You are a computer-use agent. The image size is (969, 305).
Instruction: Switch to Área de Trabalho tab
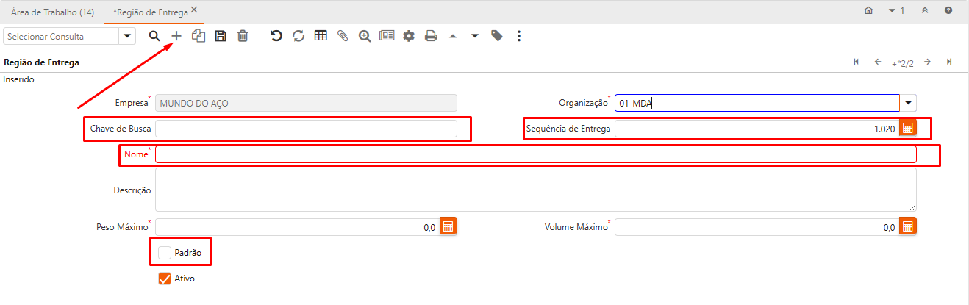click(x=52, y=12)
